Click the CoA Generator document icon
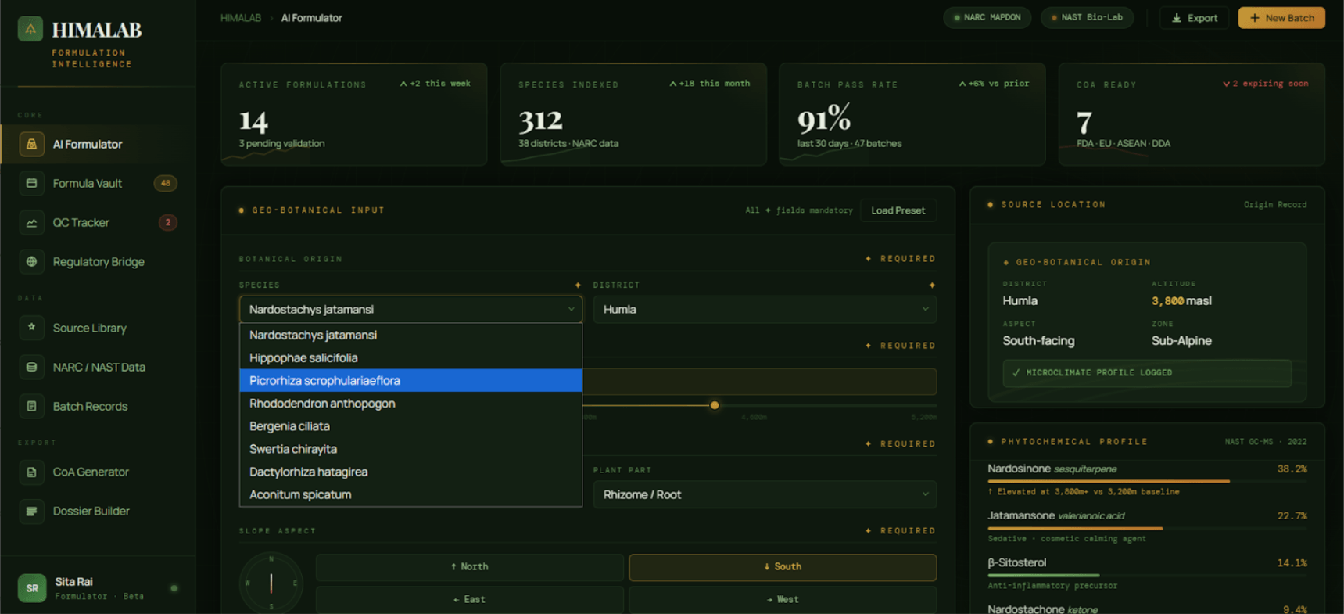Viewport: 1344px width, 614px height. (x=31, y=472)
